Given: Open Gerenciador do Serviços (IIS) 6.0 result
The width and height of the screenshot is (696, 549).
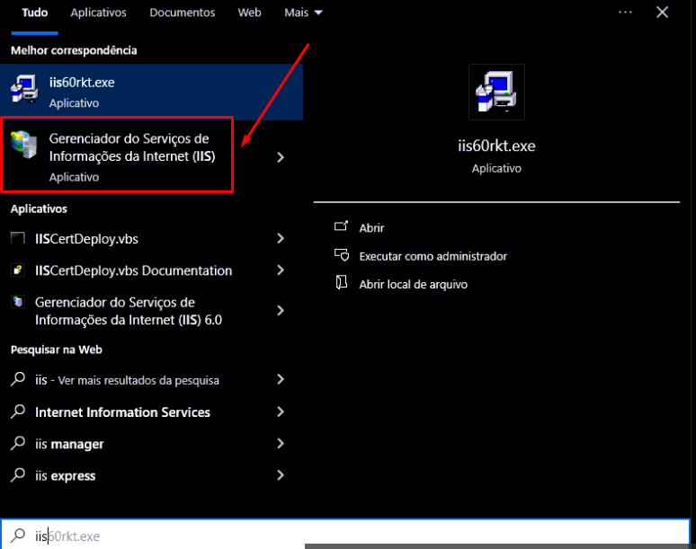Looking at the screenshot, I should tap(129, 311).
